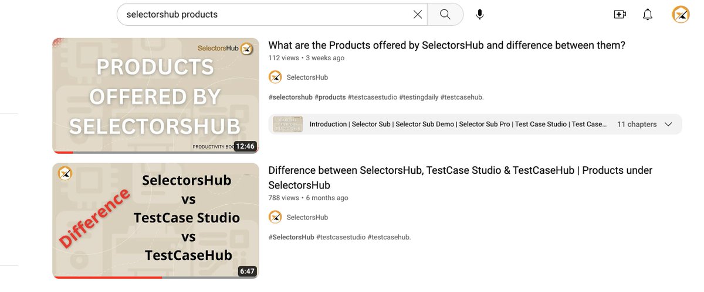Open the notifications bell

(648, 15)
